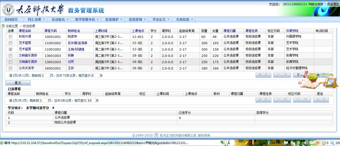The height and width of the screenshot is (146, 340).
Task: Sort by 上课地点 column header in course list
Action: pyautogui.click(x=138, y=31)
